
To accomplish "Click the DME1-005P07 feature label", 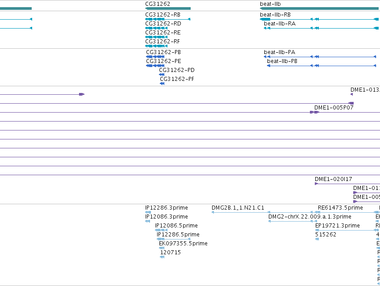I will (x=334, y=107).
